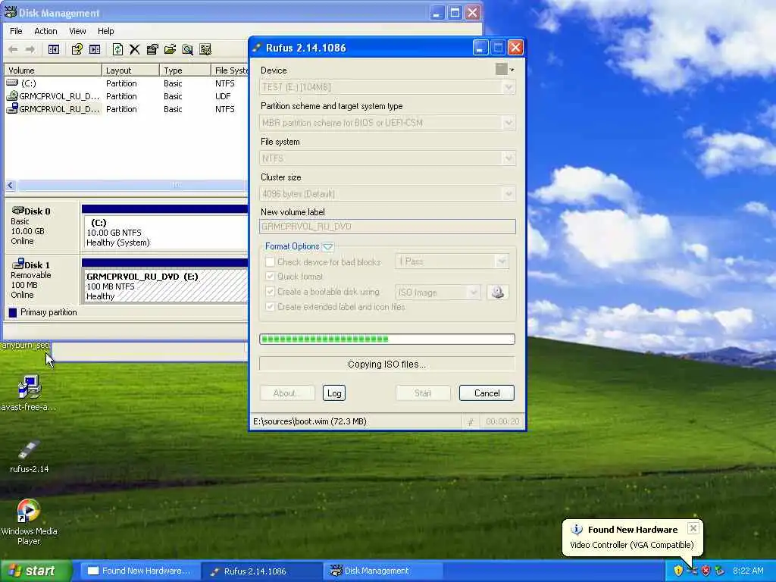Image resolution: width=776 pixels, height=582 pixels.
Task: Click the red shield security alert tray icon
Action: [706, 571]
